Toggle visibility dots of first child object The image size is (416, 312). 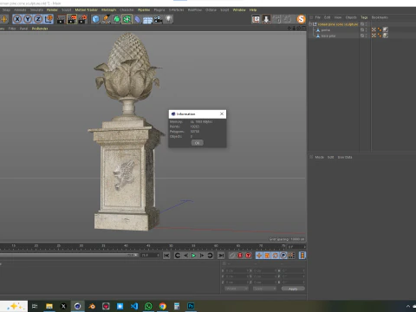click(x=366, y=29)
